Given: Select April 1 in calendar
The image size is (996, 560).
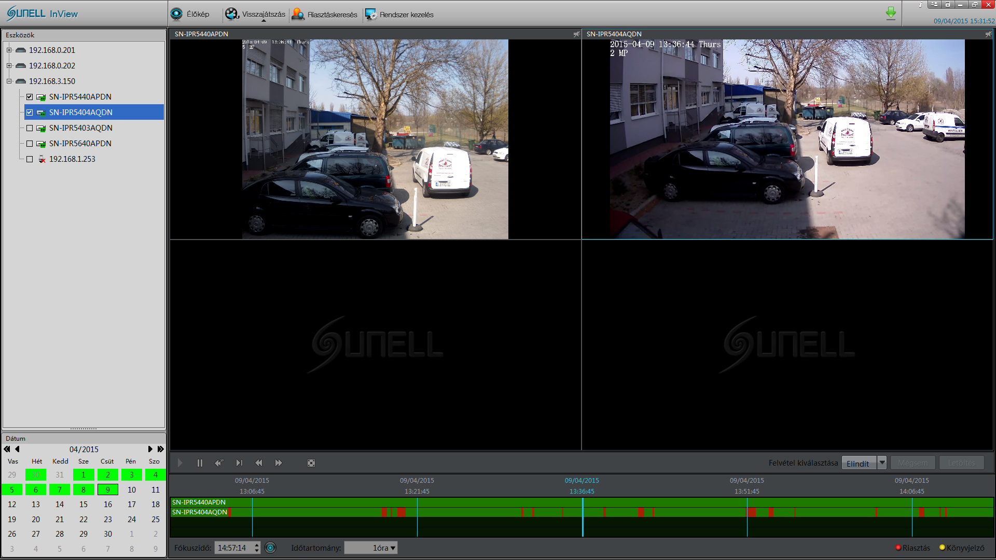Looking at the screenshot, I should [84, 474].
